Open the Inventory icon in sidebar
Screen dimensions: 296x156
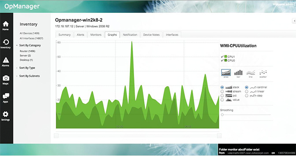point(5,44)
